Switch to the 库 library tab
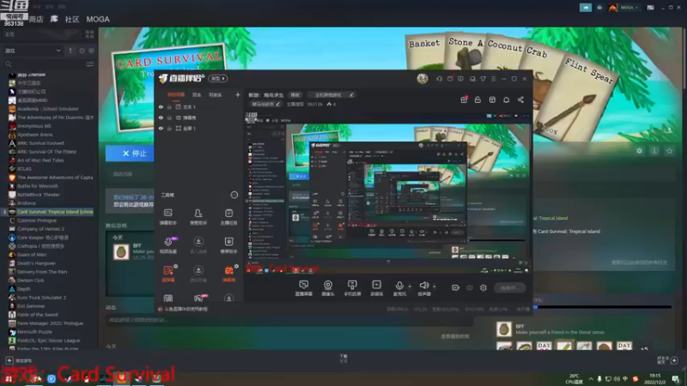This screenshot has width=687, height=386. (x=54, y=19)
